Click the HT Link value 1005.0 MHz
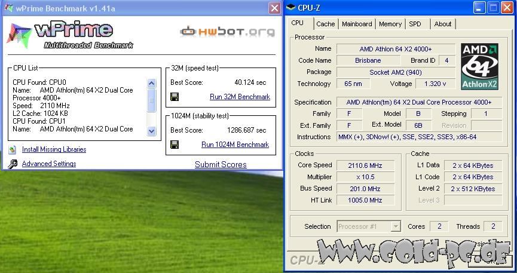The height and width of the screenshot is (273, 517). click(365, 200)
